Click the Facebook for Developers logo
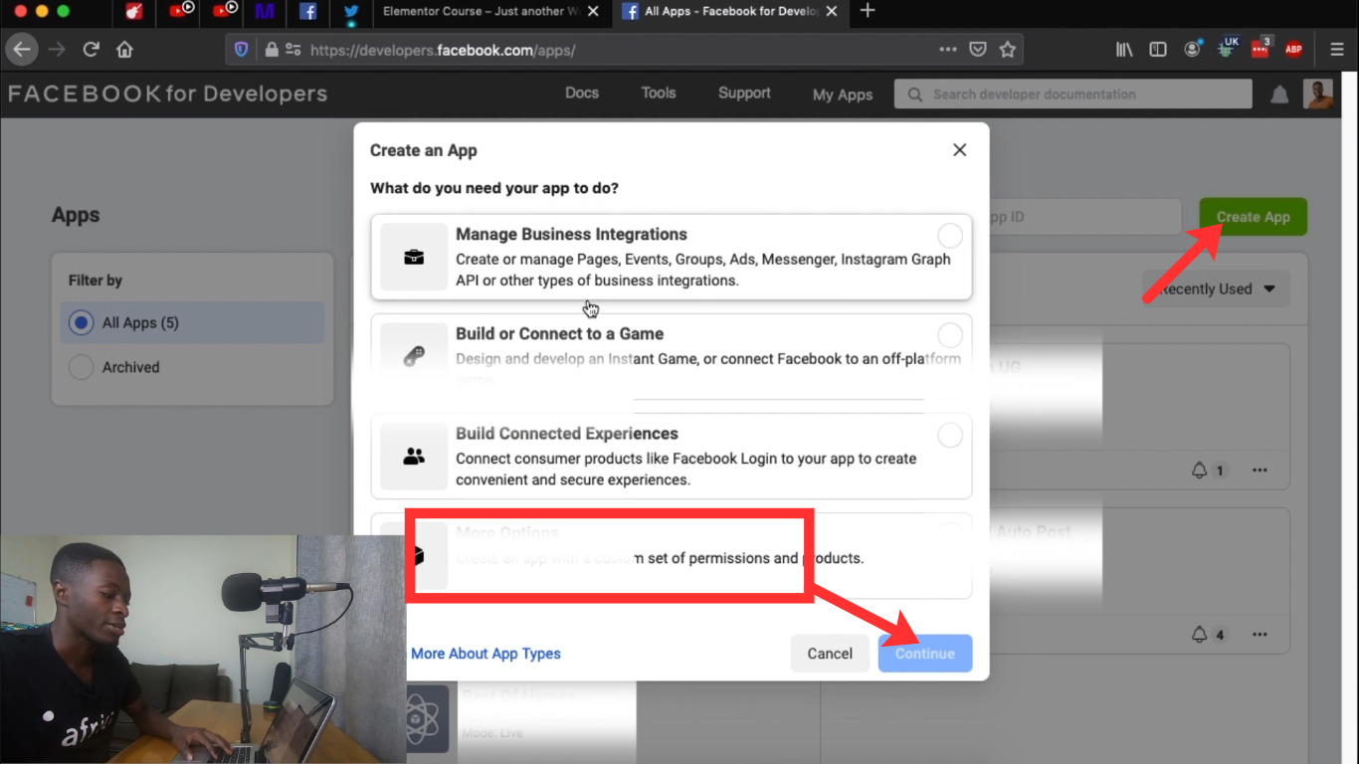 (x=167, y=95)
